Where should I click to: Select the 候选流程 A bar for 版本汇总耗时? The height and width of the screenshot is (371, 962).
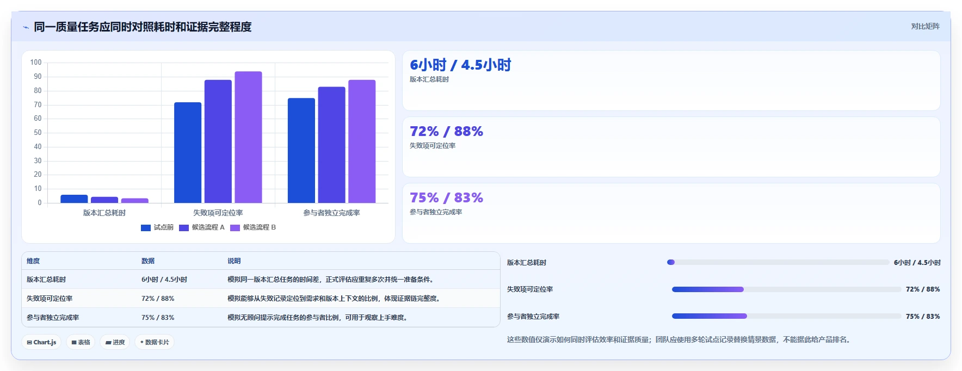point(104,200)
